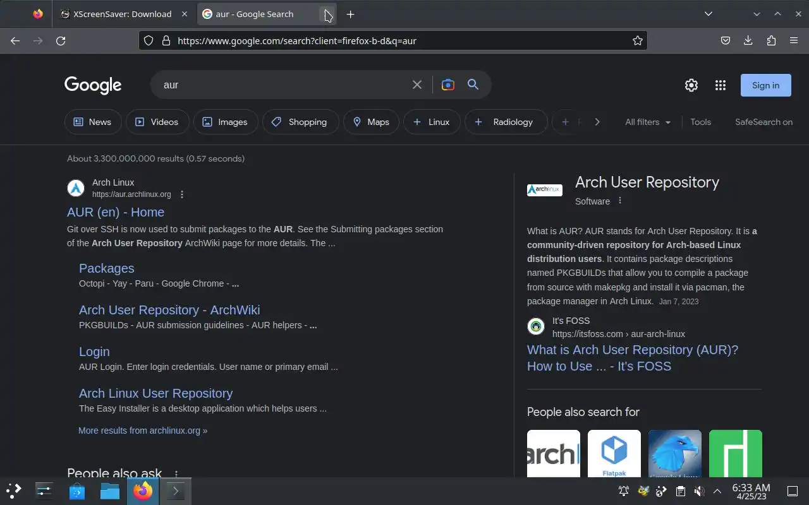Viewport: 809px width, 505px height.
Task: Open the KDE application launcher
Action: pyautogui.click(x=14, y=490)
